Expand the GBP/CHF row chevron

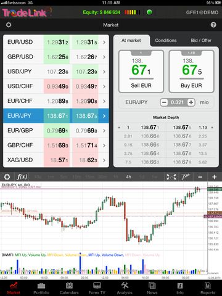pos(104,146)
